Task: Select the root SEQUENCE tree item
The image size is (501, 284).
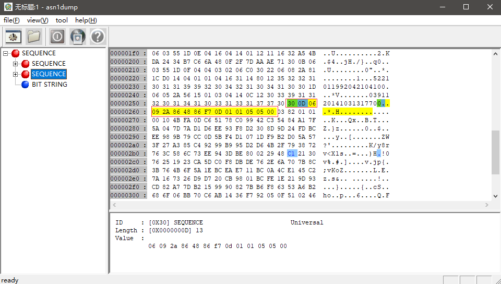Action: click(39, 53)
